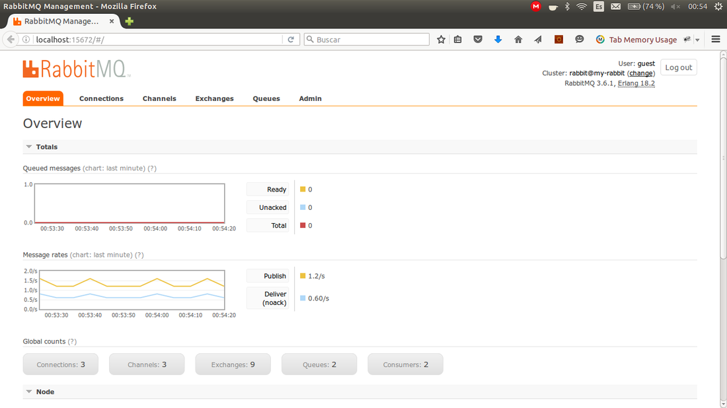The width and height of the screenshot is (727, 408).
Task: Open the bookmarks list icon
Action: [458, 40]
